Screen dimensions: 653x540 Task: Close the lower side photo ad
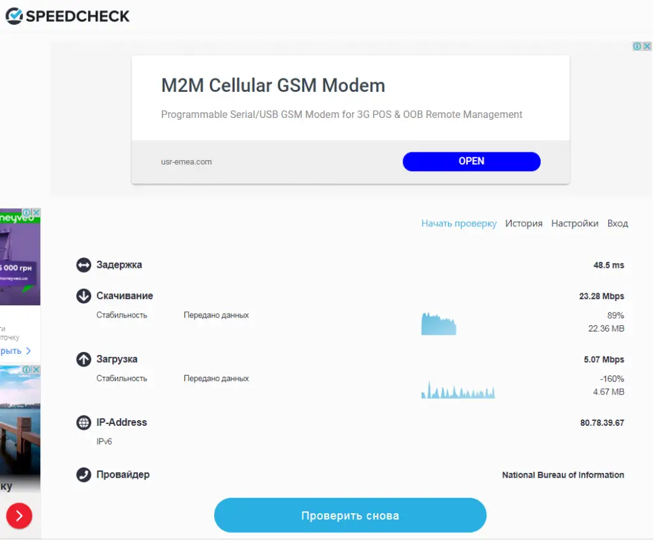[36, 369]
